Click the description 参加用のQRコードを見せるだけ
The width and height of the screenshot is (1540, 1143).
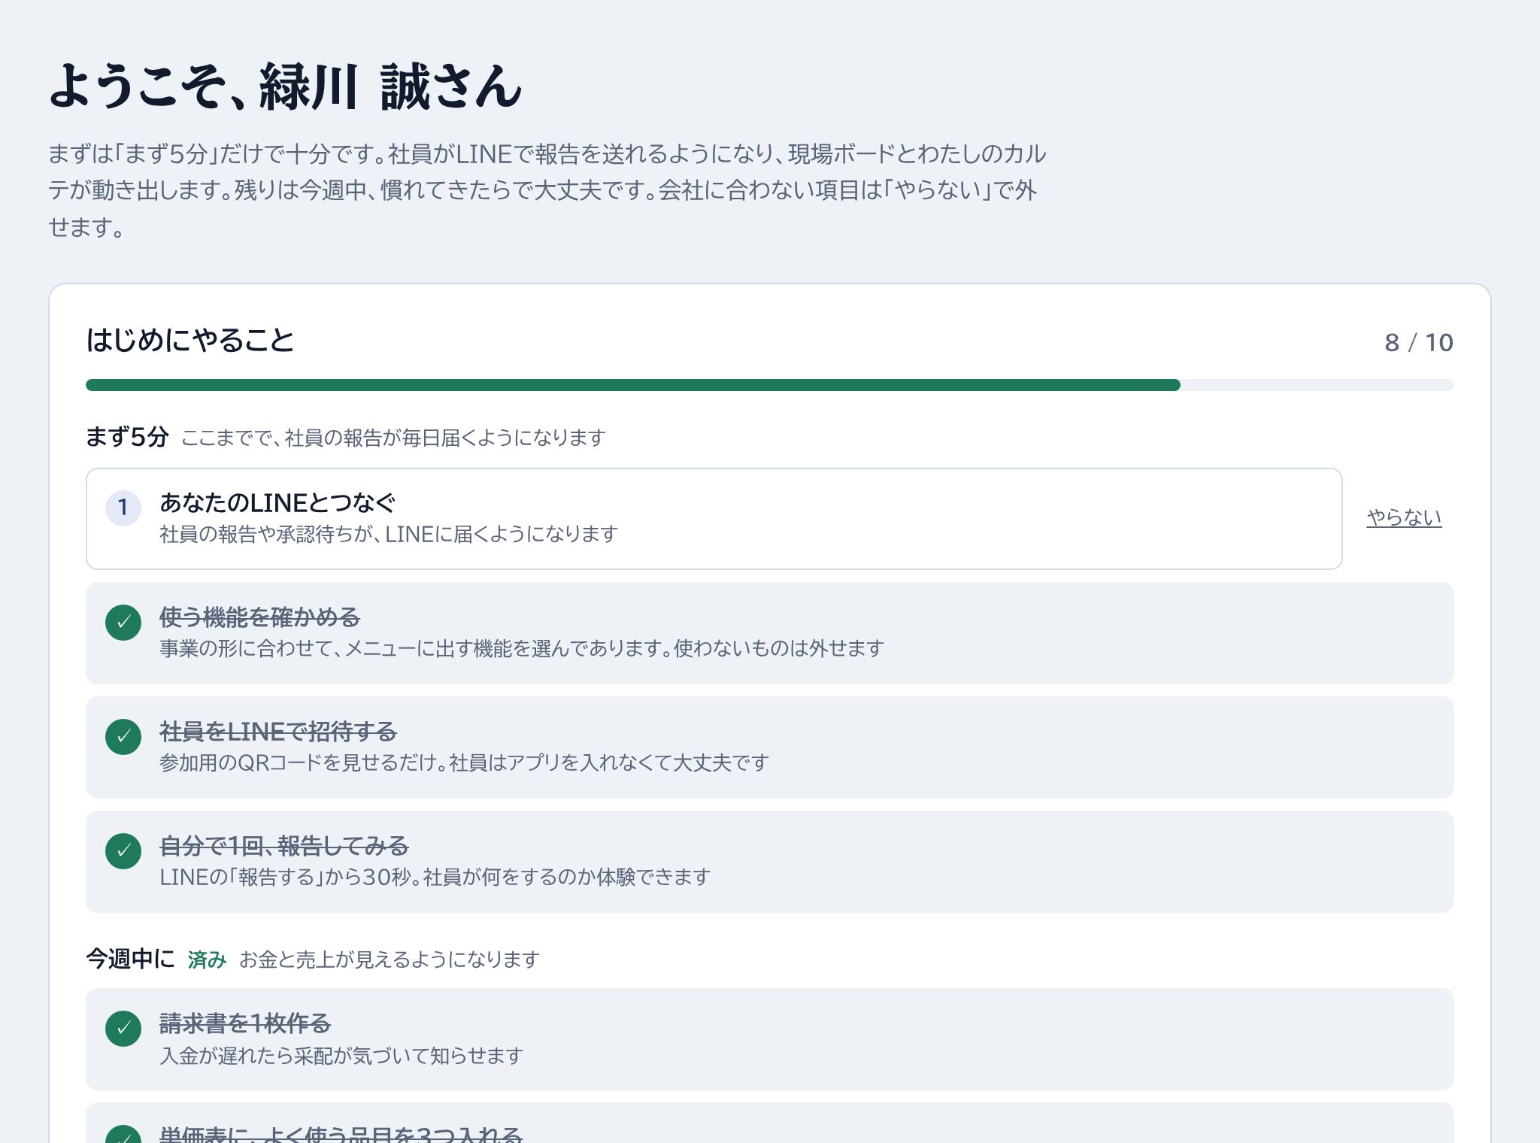[464, 763]
